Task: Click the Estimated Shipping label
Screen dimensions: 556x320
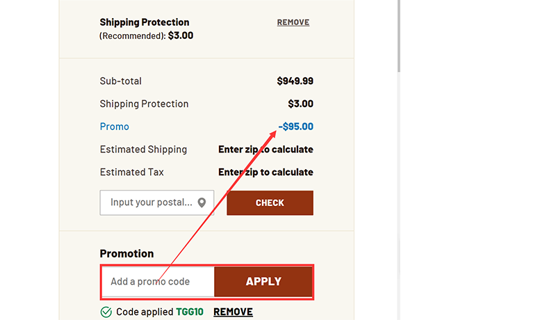Action: tap(143, 150)
